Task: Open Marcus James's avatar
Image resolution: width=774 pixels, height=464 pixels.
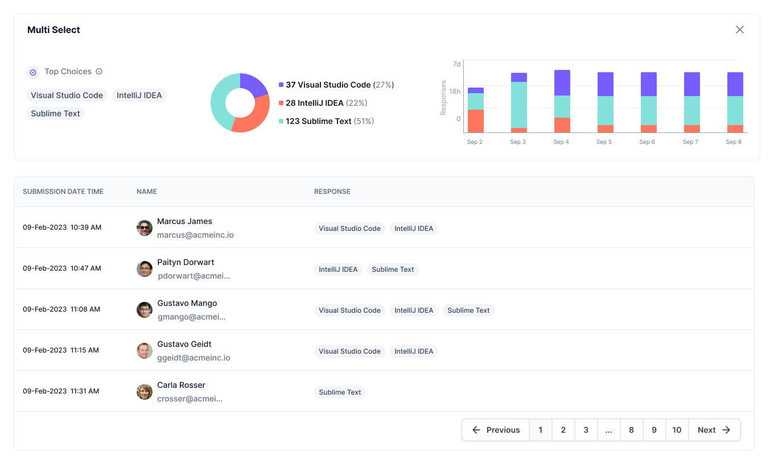Action: [145, 228]
